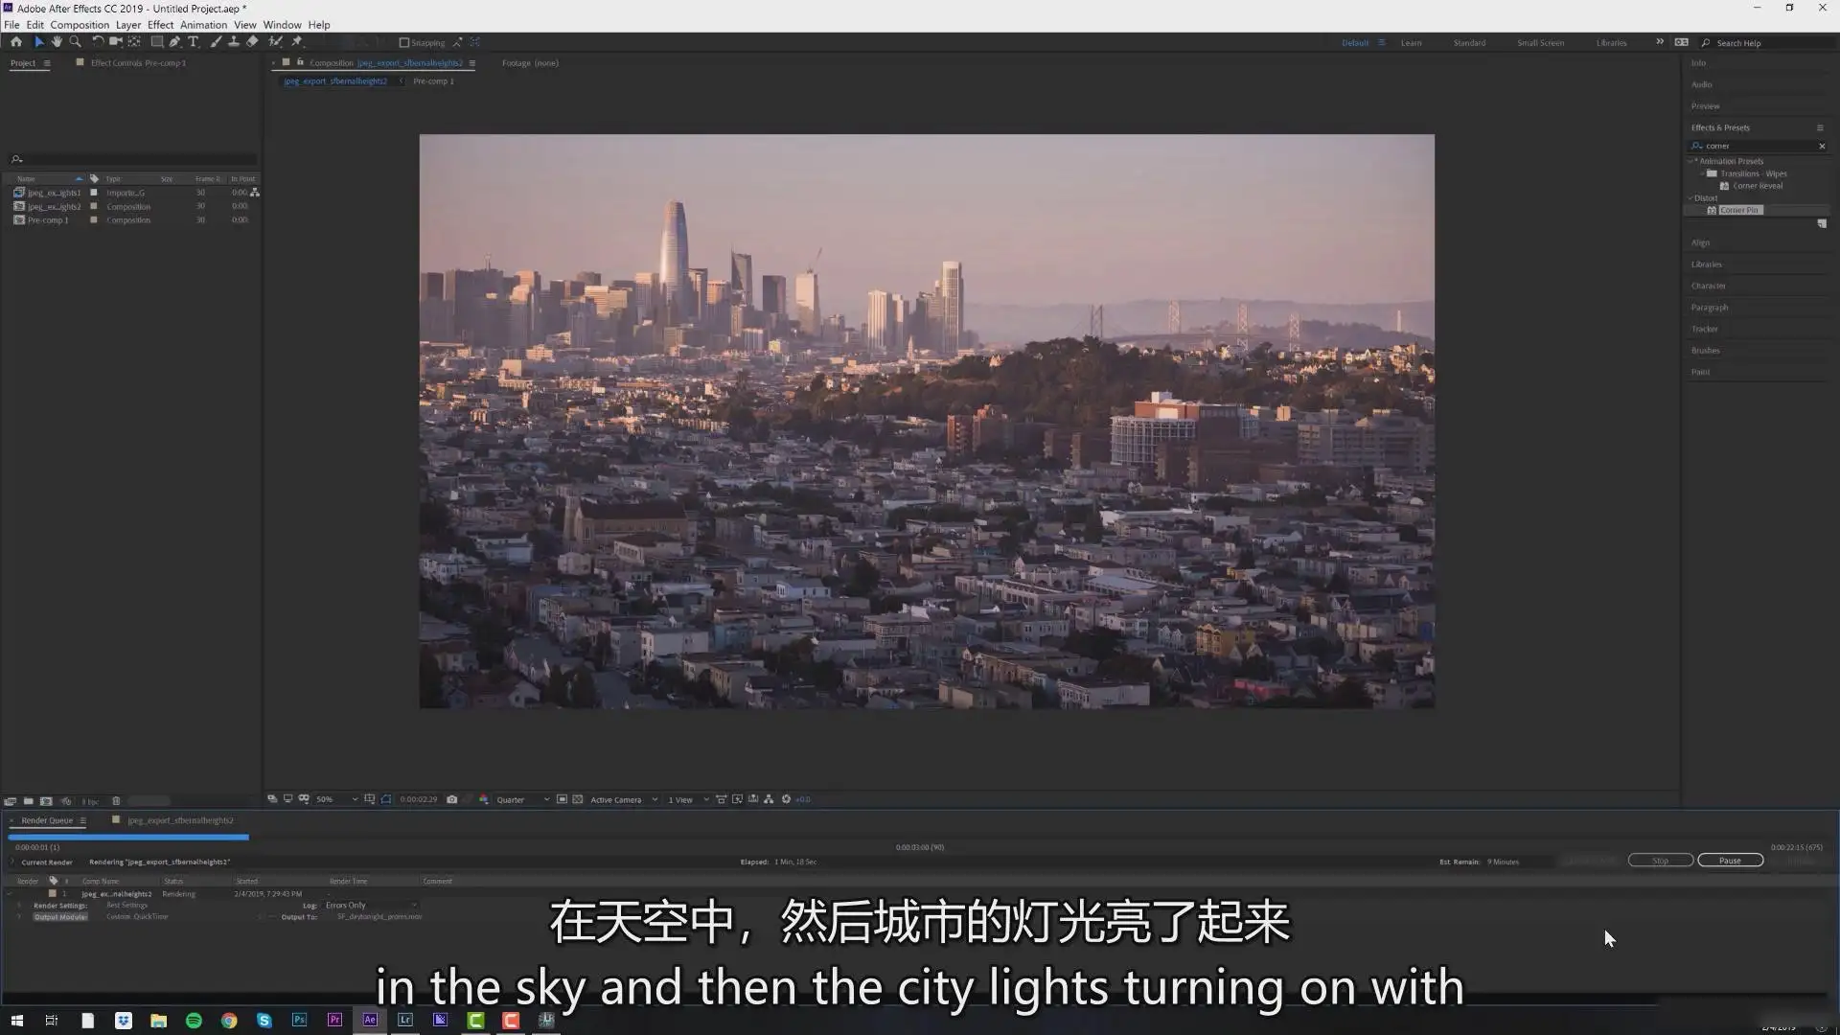Expand the Current Render details triangle
The width and height of the screenshot is (1840, 1035).
12,862
